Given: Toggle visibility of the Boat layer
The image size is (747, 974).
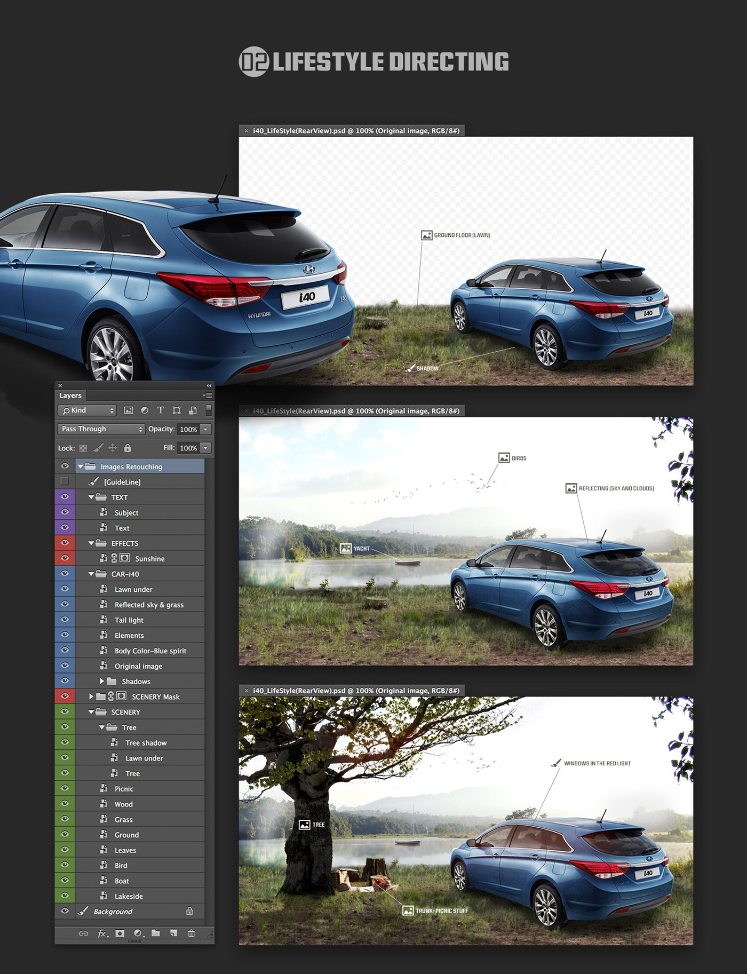Looking at the screenshot, I should (x=65, y=881).
